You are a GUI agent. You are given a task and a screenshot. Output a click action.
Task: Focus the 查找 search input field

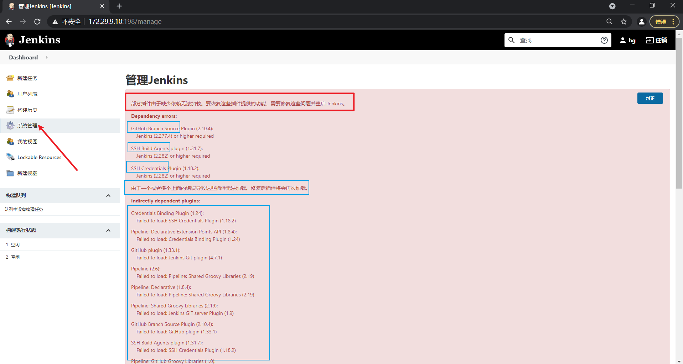(x=558, y=40)
